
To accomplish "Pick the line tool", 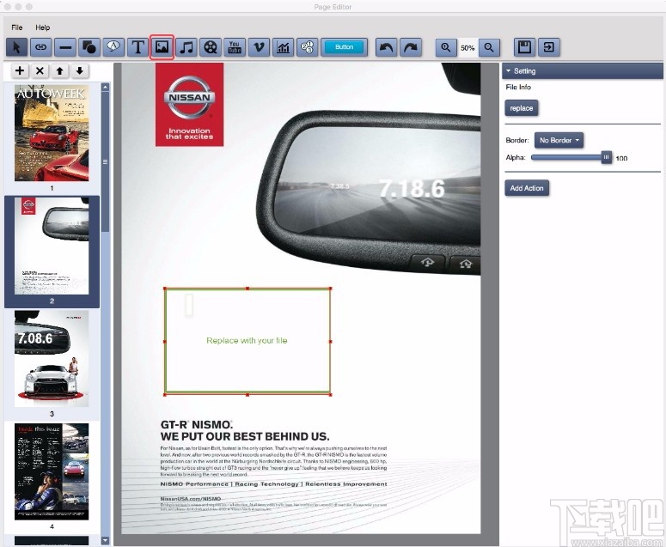I will click(x=65, y=47).
